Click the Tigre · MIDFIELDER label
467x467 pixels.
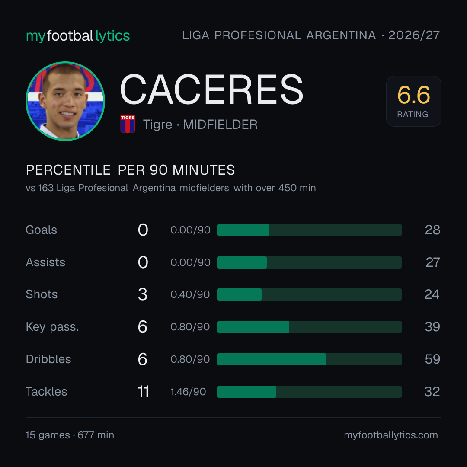click(x=200, y=125)
